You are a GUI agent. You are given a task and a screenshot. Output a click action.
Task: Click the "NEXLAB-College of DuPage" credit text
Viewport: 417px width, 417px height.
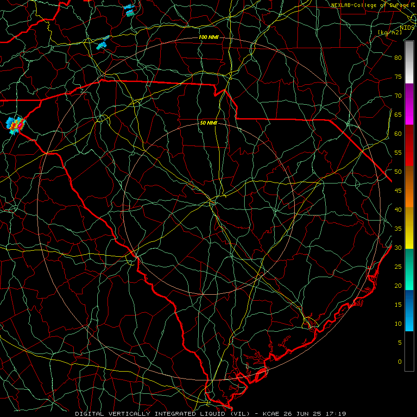click(x=371, y=5)
